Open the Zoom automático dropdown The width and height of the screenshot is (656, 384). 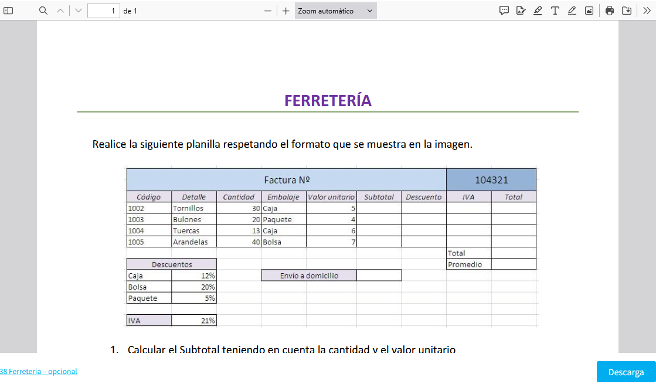pyautogui.click(x=335, y=11)
